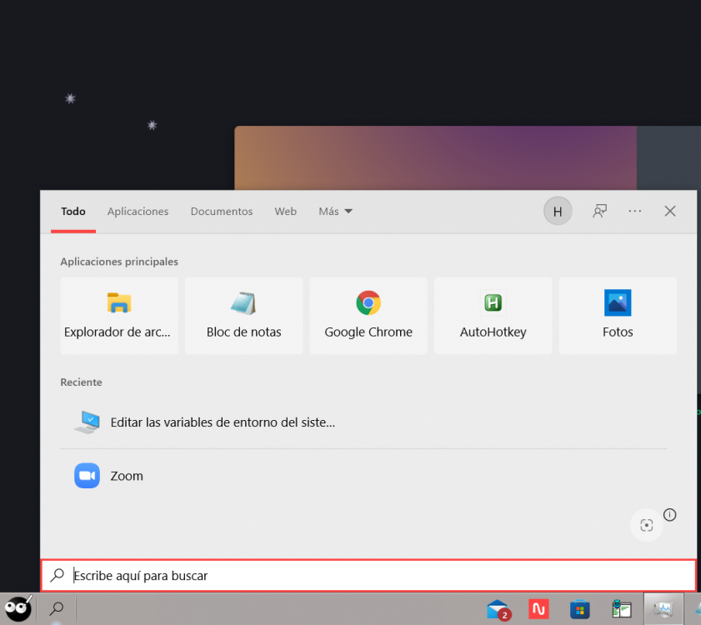Select the Web search tab
The image size is (701, 625).
click(x=285, y=212)
